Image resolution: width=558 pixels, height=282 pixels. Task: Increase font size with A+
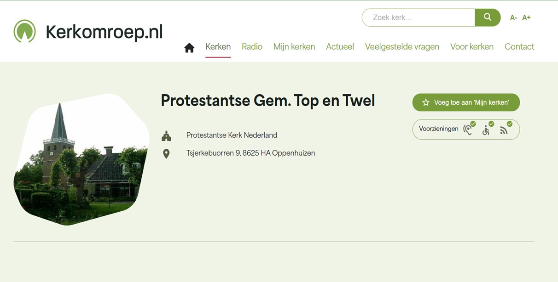pos(526,17)
